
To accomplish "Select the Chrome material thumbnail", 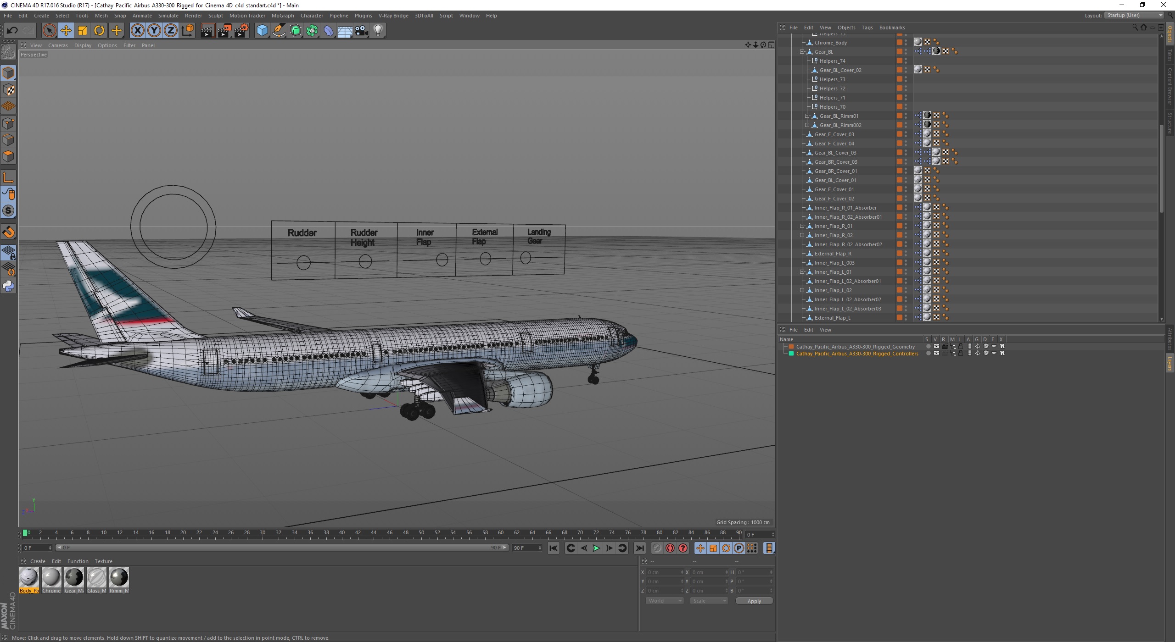I will 51,580.
